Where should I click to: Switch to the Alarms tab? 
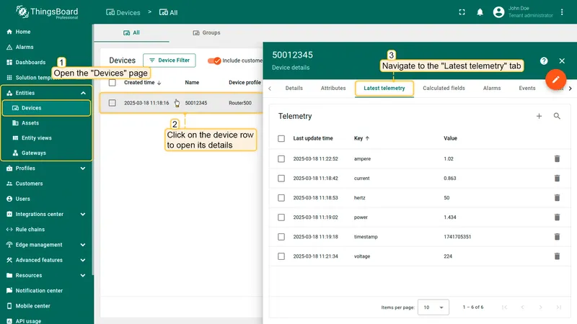[x=492, y=88]
